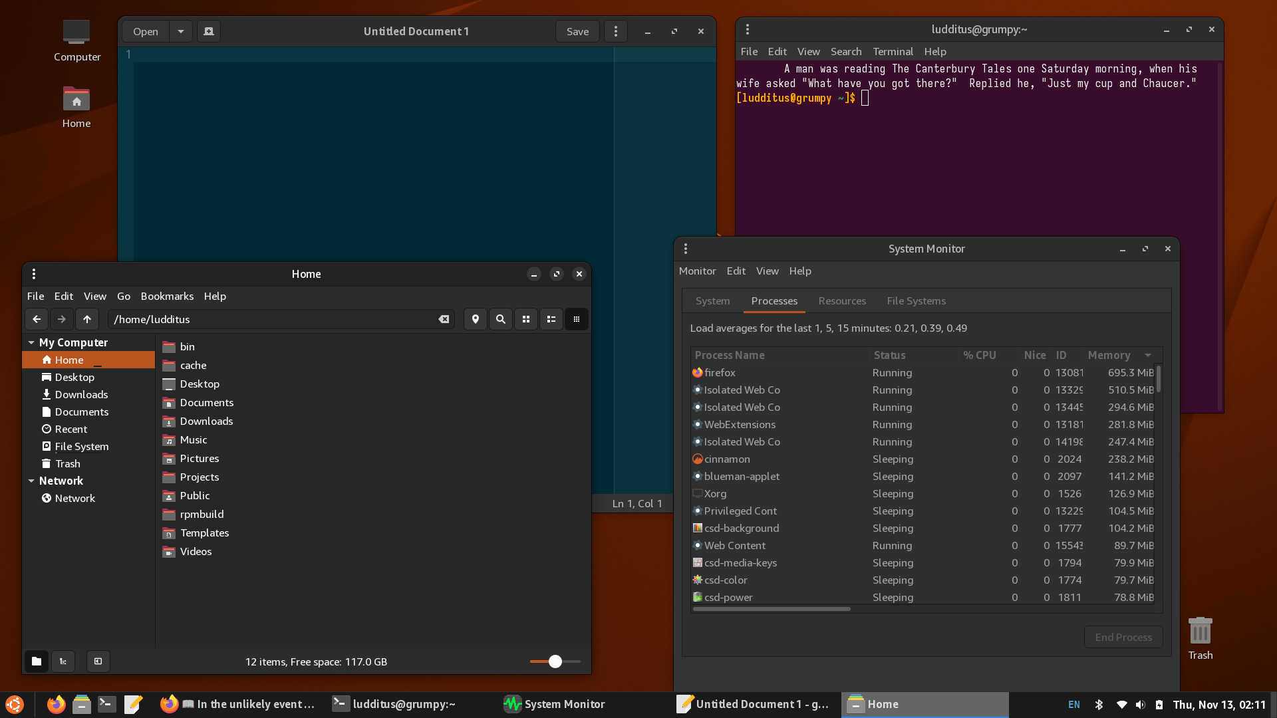Click the Save button in text editor

tap(577, 31)
